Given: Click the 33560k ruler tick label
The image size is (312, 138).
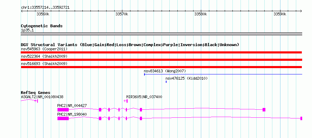Looking at the screenshot, I should (43, 14).
